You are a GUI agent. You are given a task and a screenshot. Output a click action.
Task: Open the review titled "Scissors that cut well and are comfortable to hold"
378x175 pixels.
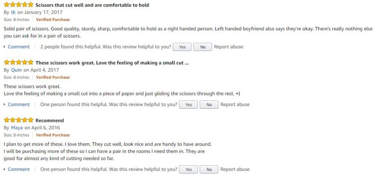coord(92,5)
